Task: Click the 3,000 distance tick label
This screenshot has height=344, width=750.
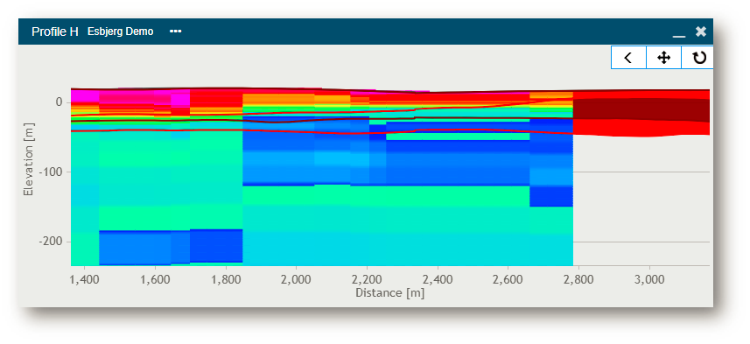Action: tap(649, 278)
